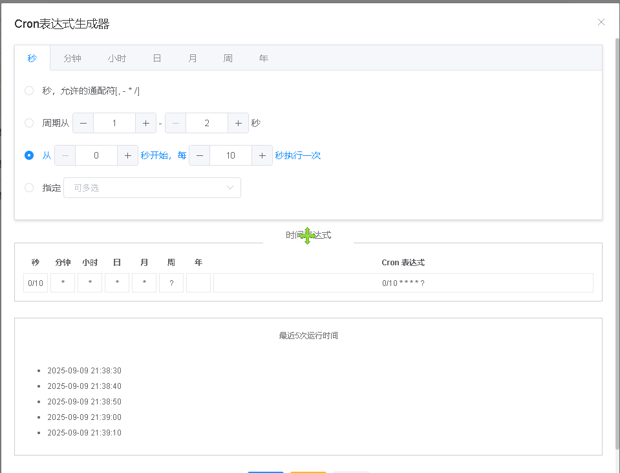Image resolution: width=620 pixels, height=473 pixels.
Task: Go to the 周 tab
Action: (x=228, y=58)
